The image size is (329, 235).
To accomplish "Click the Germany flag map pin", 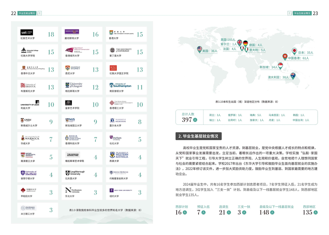I will (x=245, y=43).
